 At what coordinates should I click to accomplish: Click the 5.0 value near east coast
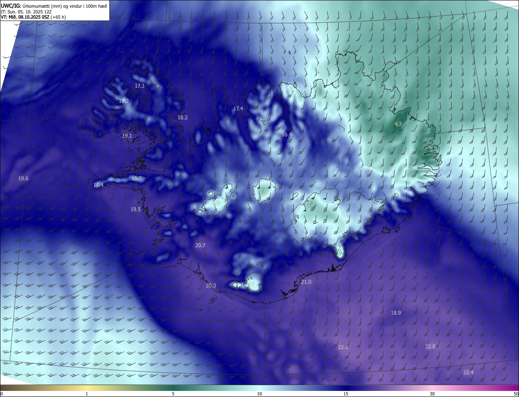(x=433, y=149)
